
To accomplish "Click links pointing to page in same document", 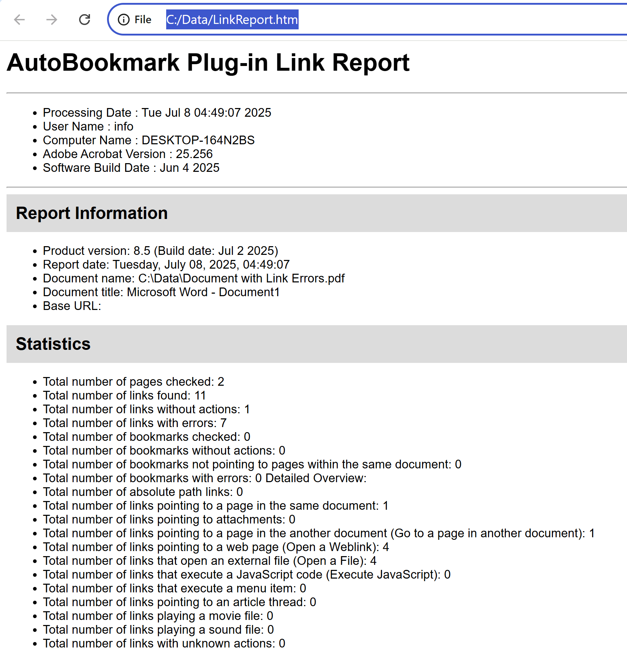I will [x=216, y=506].
